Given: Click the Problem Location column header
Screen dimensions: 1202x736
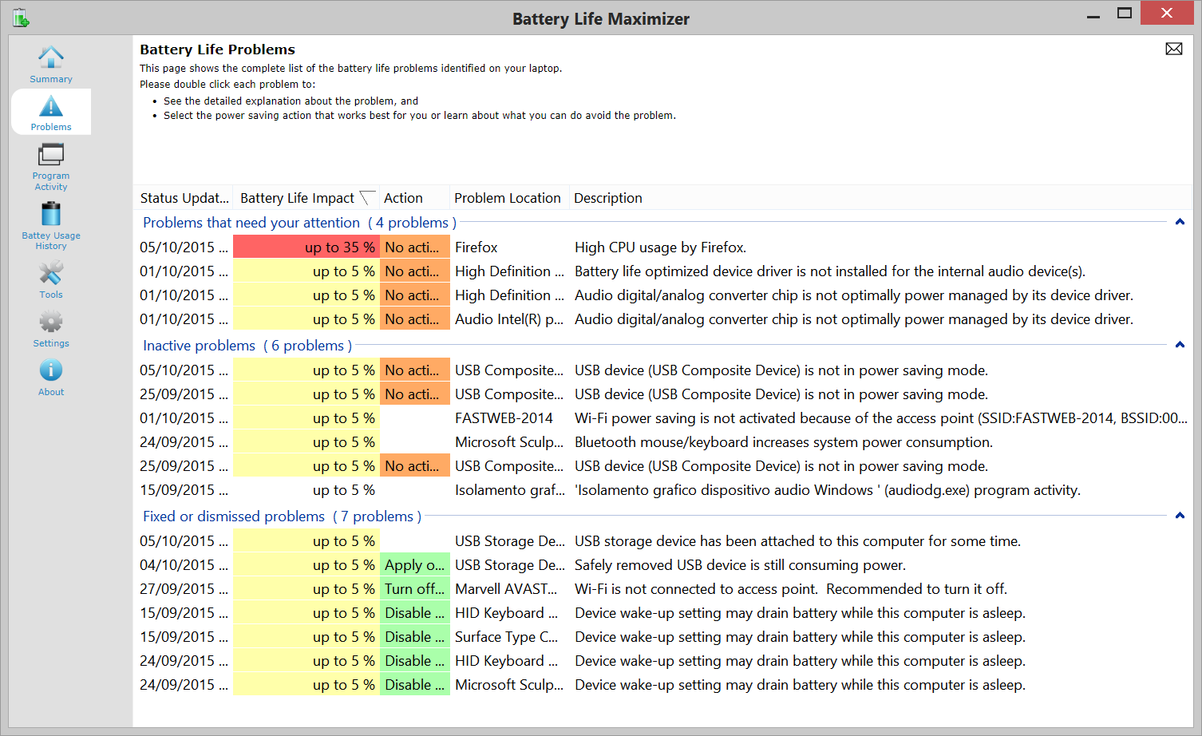Looking at the screenshot, I should coord(508,198).
